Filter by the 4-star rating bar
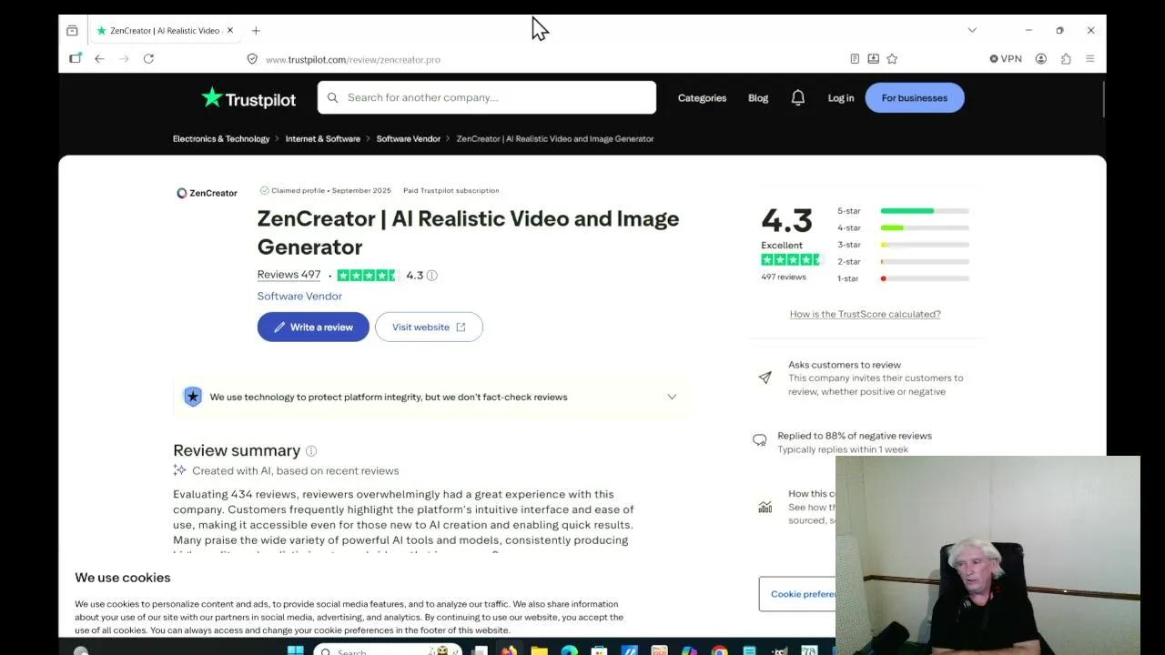This screenshot has height=655, width=1165. (x=903, y=228)
